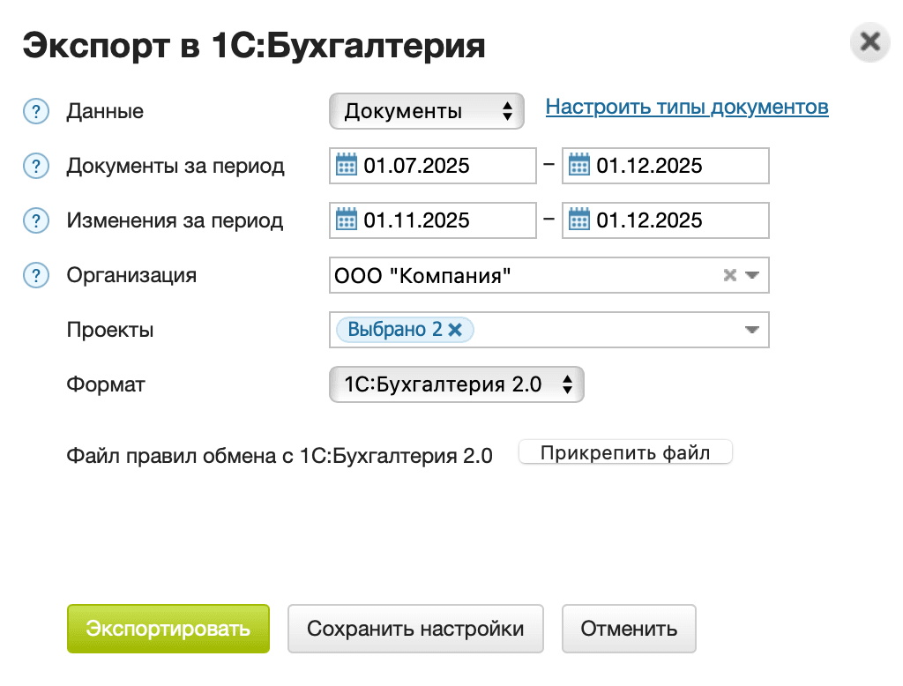Viewport: 903px width, 686px height.
Task: Expand the Организация dropdown arrow
Action: [x=751, y=275]
